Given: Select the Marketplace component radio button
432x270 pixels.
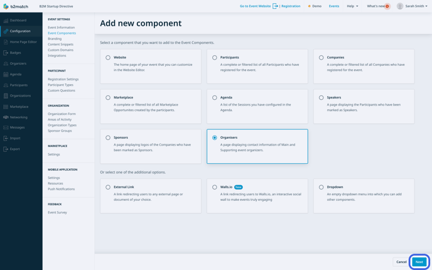Looking at the screenshot, I should tap(108, 97).
